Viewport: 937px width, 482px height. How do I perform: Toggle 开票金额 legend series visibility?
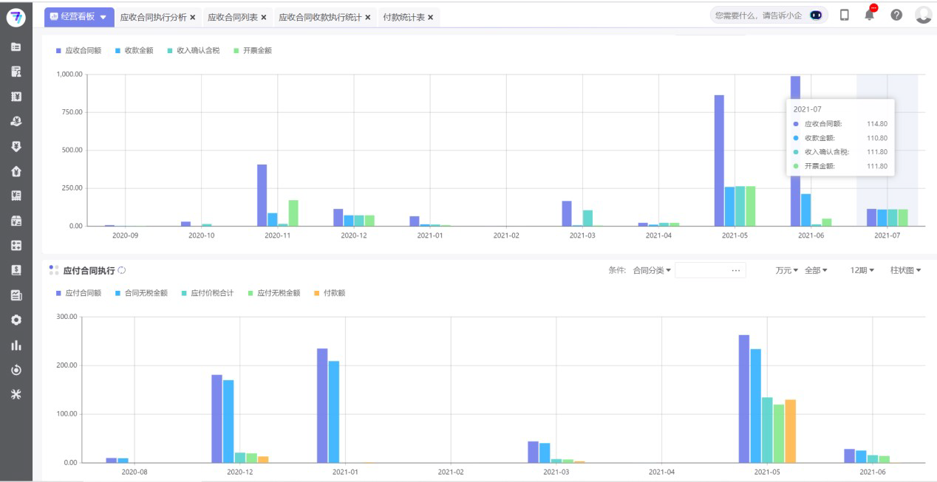(252, 50)
